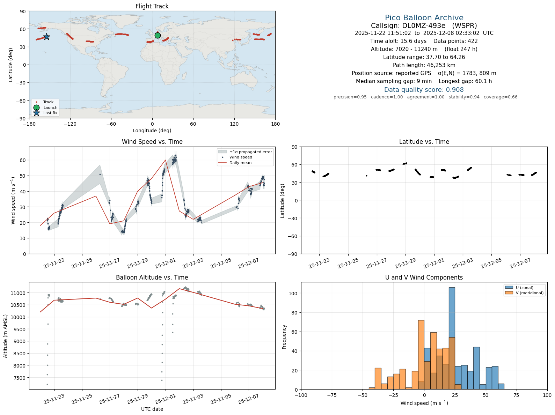This screenshot has width=555, height=415.
Task: Click the lone latitude point near 25-11-26
Action: point(366,176)
